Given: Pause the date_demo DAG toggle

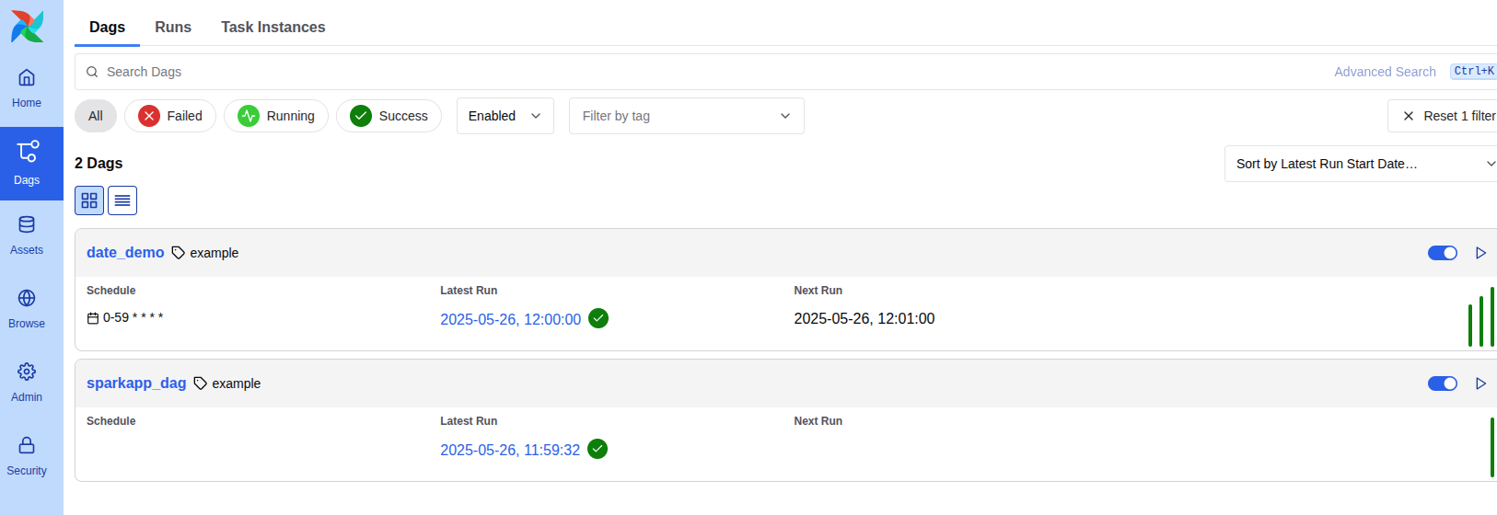Looking at the screenshot, I should tap(1442, 253).
